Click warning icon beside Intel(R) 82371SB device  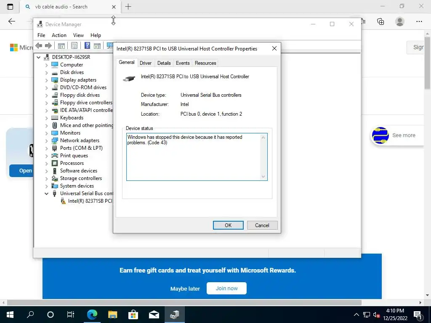[x=63, y=201]
